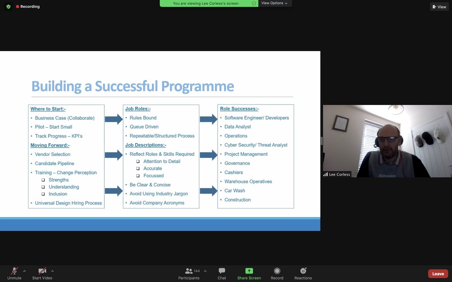Click the green Share Screen icon
The width and height of the screenshot is (452, 282).
(249, 271)
